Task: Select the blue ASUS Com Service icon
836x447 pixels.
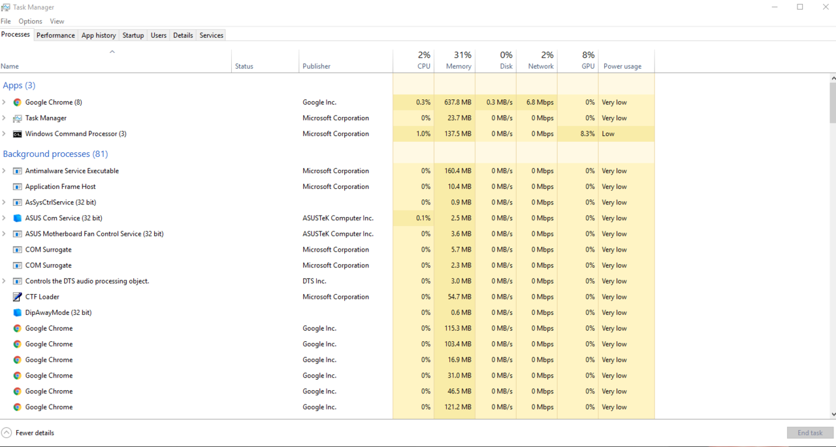Action: click(x=18, y=218)
